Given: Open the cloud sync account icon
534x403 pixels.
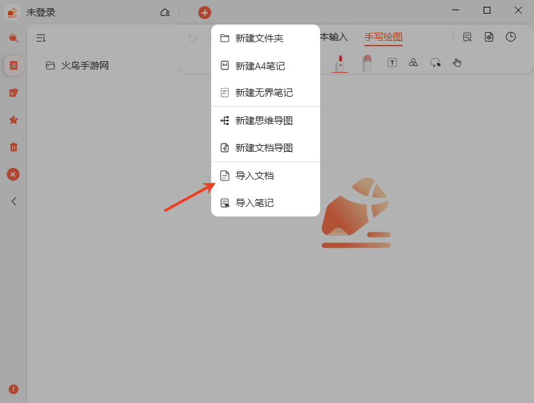Looking at the screenshot, I should (165, 12).
